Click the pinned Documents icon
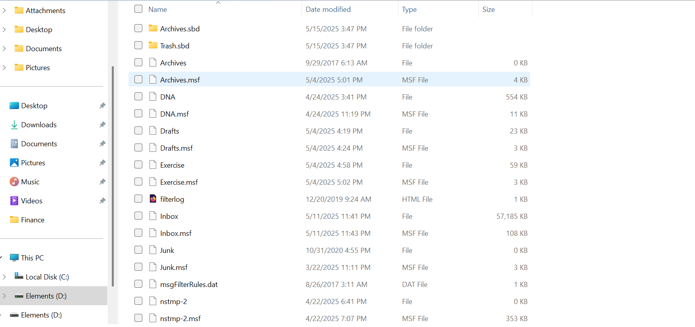 click(x=14, y=143)
